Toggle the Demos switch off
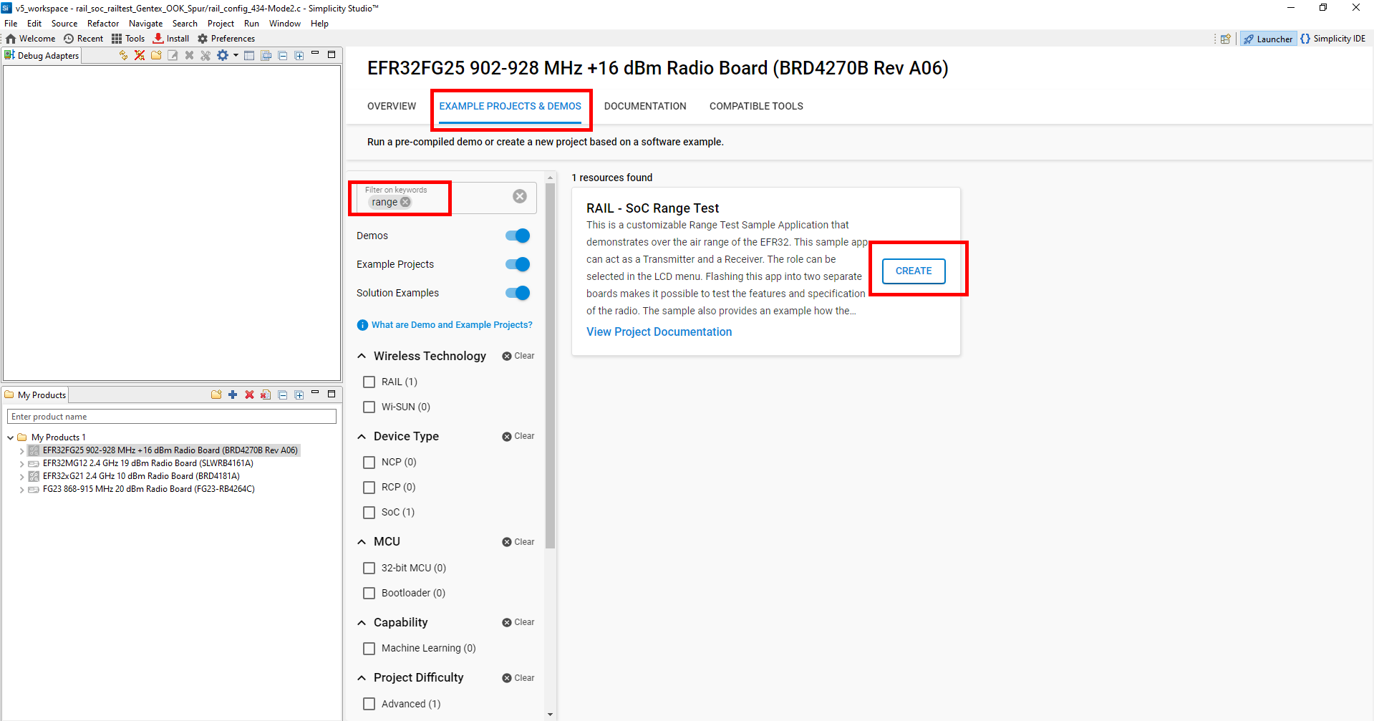 pos(518,236)
